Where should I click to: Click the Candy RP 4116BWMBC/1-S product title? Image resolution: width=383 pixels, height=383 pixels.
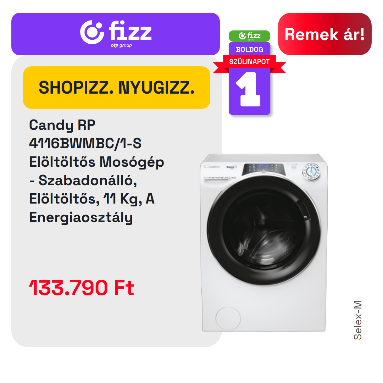(x=96, y=171)
